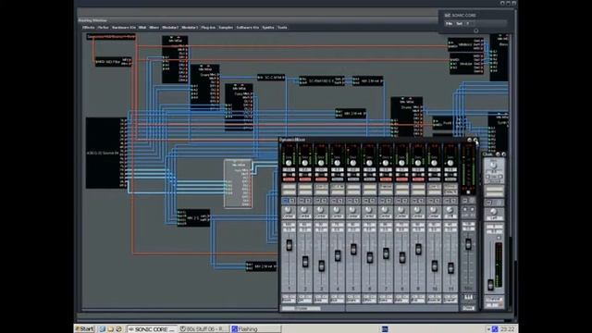This screenshot has height=333, width=592.
Task: Switch to SONIC CORE taskbar window
Action: [x=152, y=329]
